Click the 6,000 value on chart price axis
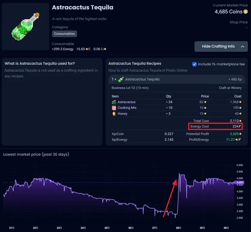The image size is (251, 232). 239,165
